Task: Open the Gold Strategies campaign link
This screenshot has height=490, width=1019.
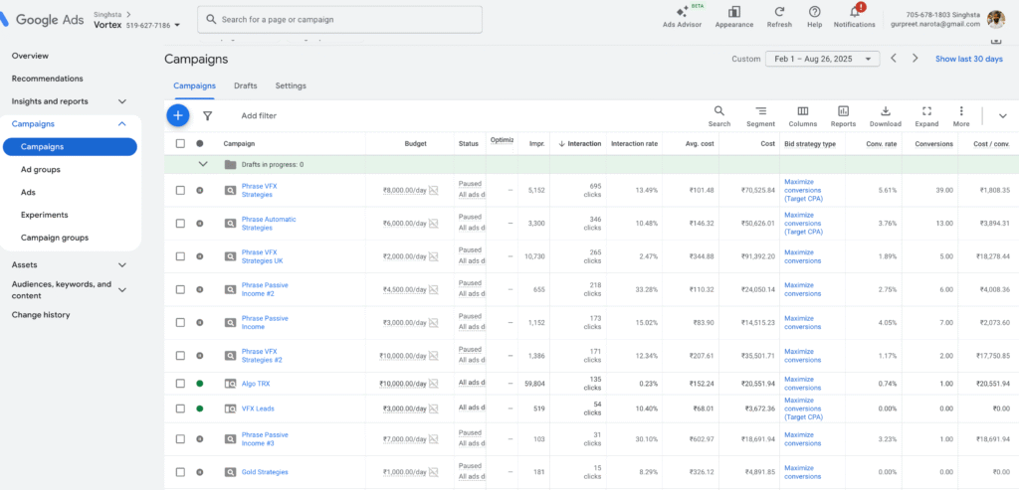Action: (x=265, y=472)
